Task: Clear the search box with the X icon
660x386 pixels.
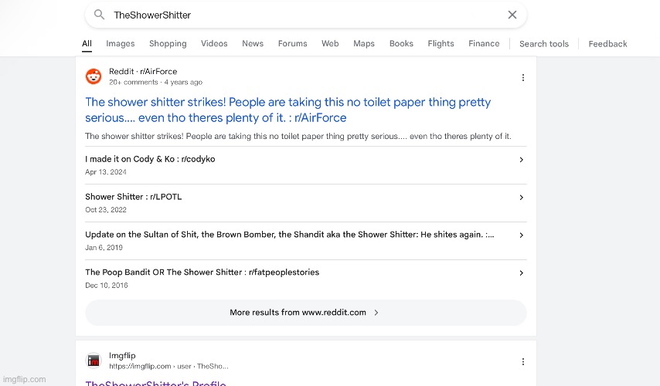Action: tap(512, 15)
